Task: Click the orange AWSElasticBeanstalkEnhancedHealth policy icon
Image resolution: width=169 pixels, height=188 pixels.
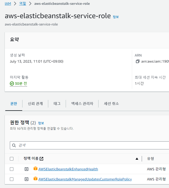Action: (35, 169)
